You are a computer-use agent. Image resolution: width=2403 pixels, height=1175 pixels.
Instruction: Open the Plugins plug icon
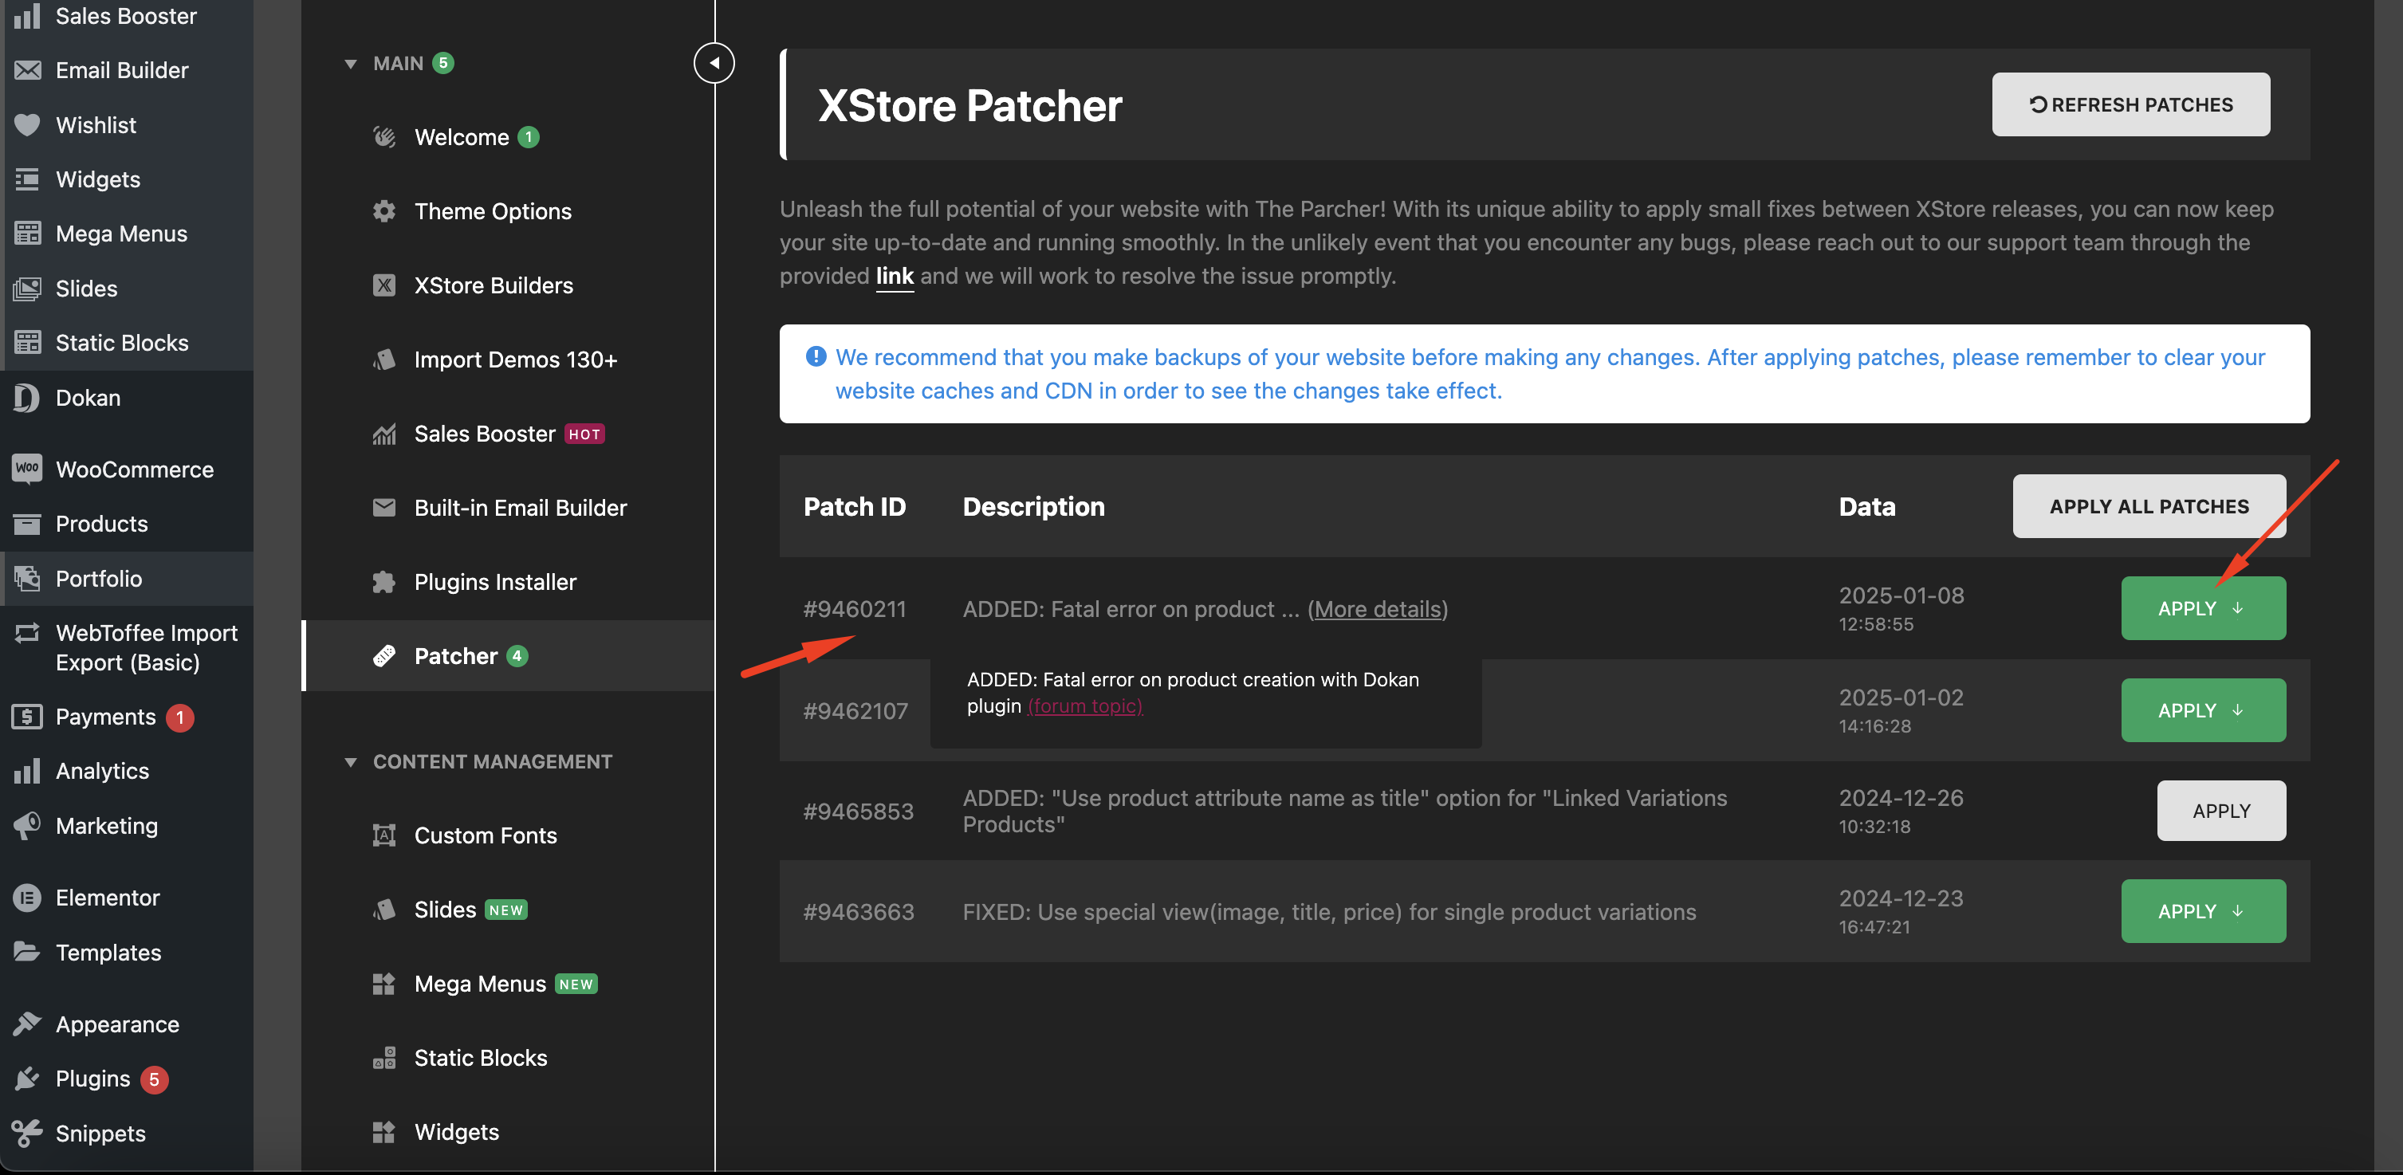point(27,1078)
